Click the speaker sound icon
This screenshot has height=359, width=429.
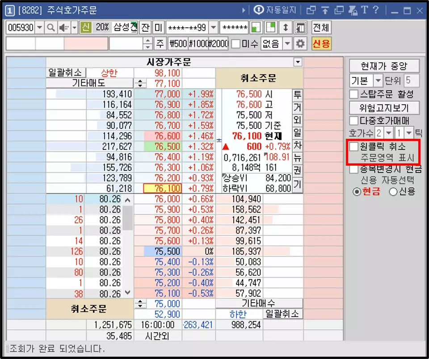(64, 27)
